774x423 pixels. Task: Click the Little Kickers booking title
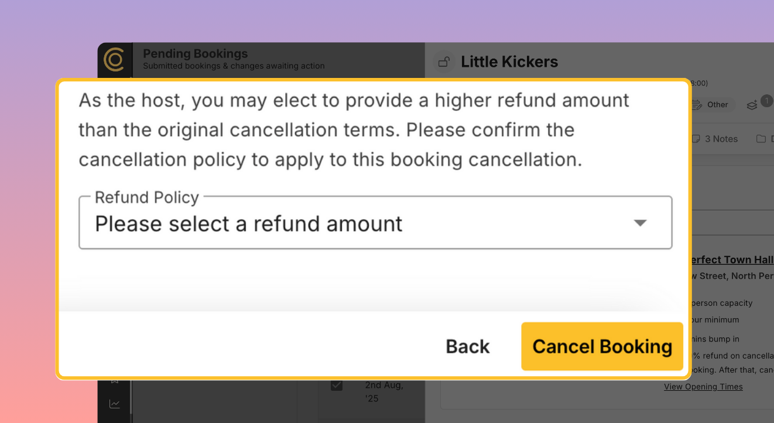tap(509, 62)
